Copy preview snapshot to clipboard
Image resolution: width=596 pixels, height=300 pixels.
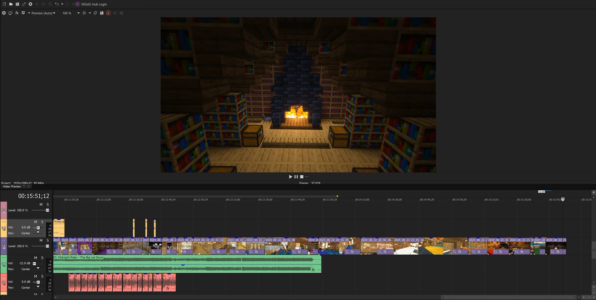point(95,13)
